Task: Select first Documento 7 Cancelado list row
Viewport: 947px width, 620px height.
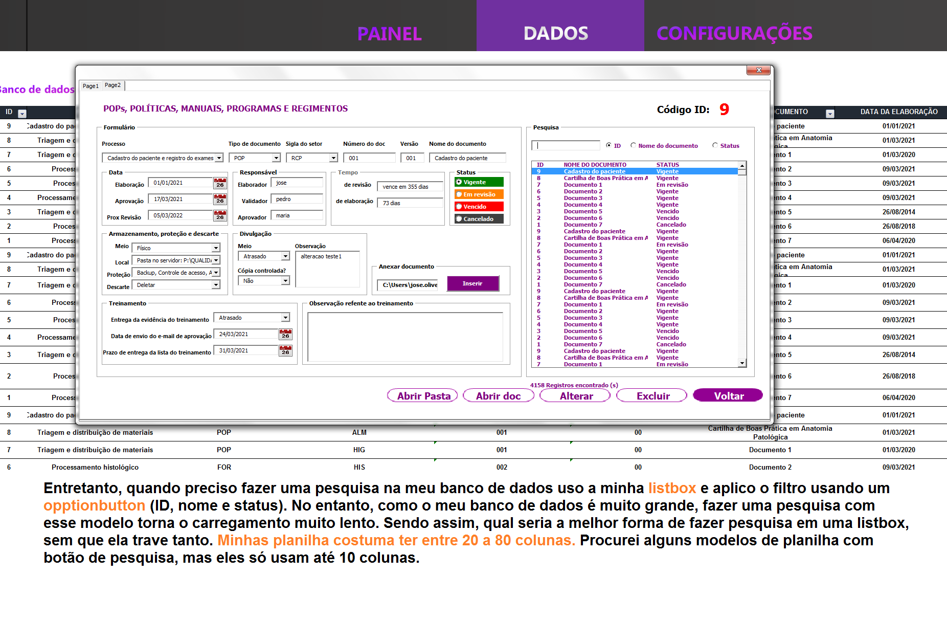Action: (x=635, y=225)
